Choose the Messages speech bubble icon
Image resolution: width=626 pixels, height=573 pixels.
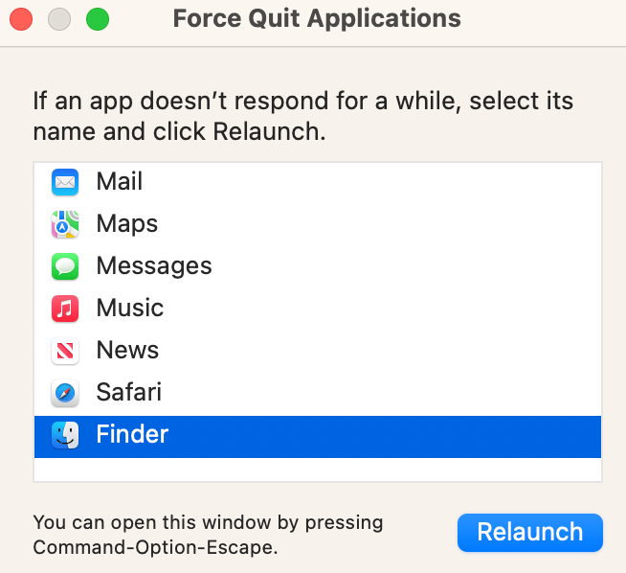click(65, 266)
